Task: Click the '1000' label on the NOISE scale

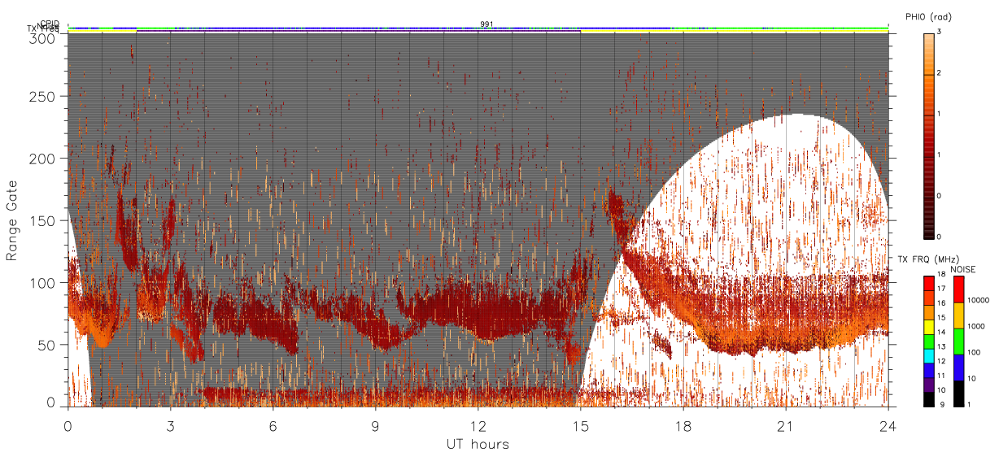Action: 976,326
